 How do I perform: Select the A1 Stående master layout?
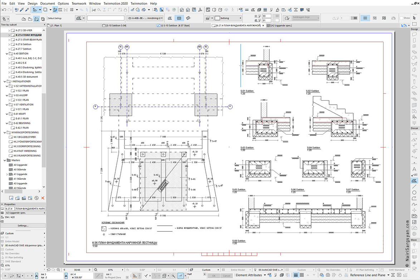click(x=20, y=179)
